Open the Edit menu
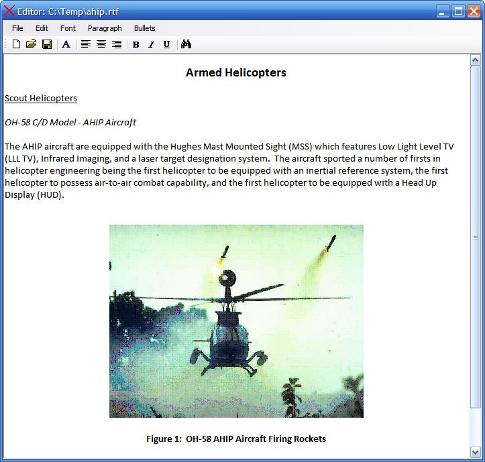The image size is (485, 462). (x=42, y=28)
